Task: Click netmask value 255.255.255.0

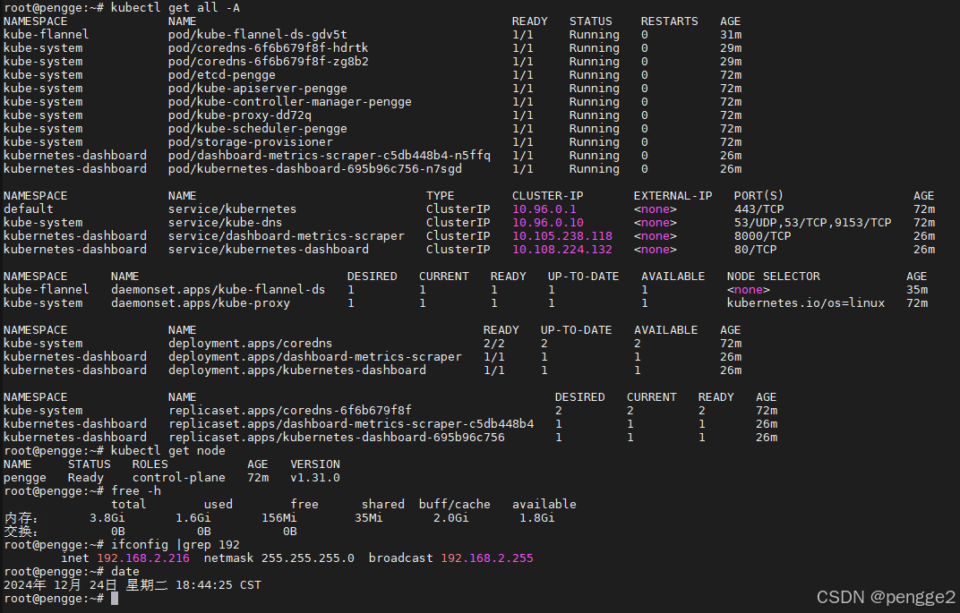Action: point(308,559)
